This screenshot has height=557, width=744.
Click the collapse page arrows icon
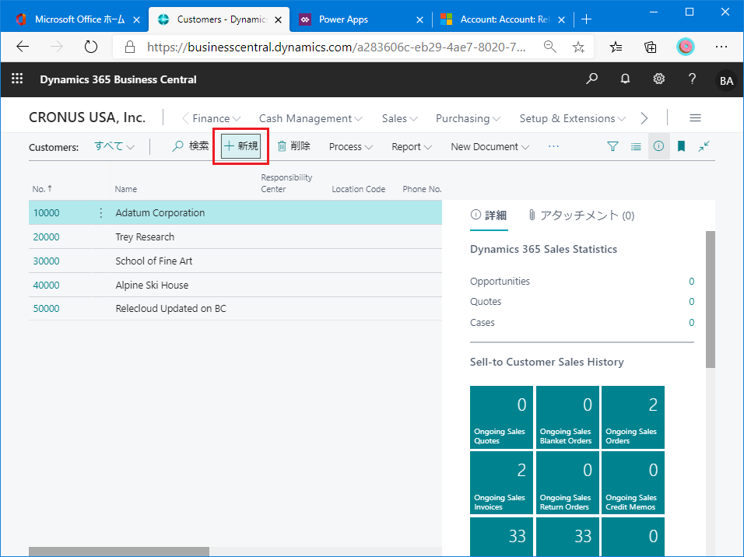point(704,146)
